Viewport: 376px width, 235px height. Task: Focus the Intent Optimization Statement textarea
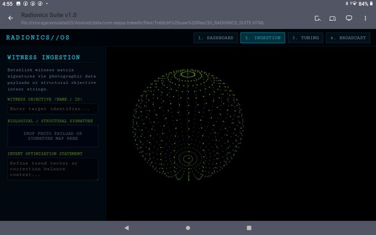coord(53,169)
